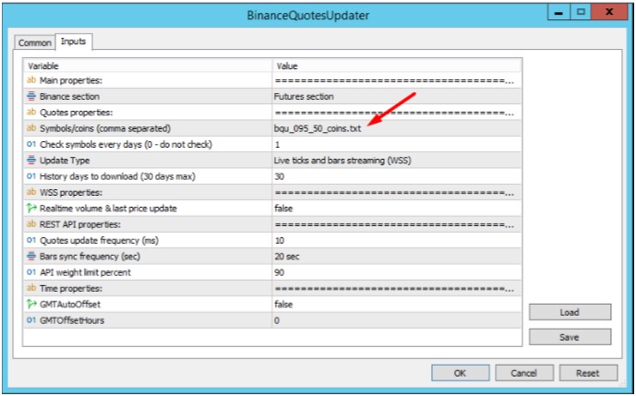Click the string icon beside Main properties
Screen dimensions: 636x396
pos(31,80)
